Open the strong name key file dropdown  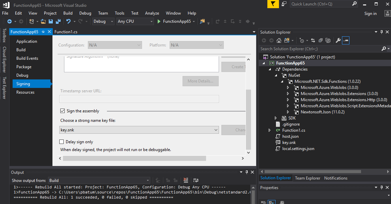point(215,130)
